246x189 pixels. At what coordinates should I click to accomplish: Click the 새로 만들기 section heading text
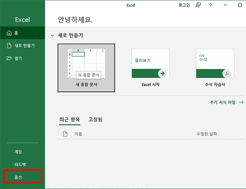70,36
